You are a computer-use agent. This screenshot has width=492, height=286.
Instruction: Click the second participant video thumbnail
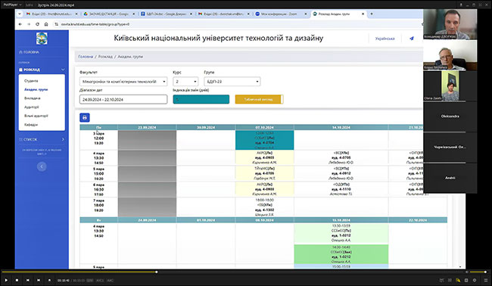(x=450, y=55)
